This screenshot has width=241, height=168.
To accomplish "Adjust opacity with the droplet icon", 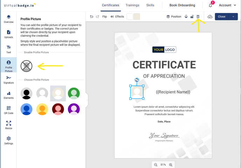I will point(186,16).
